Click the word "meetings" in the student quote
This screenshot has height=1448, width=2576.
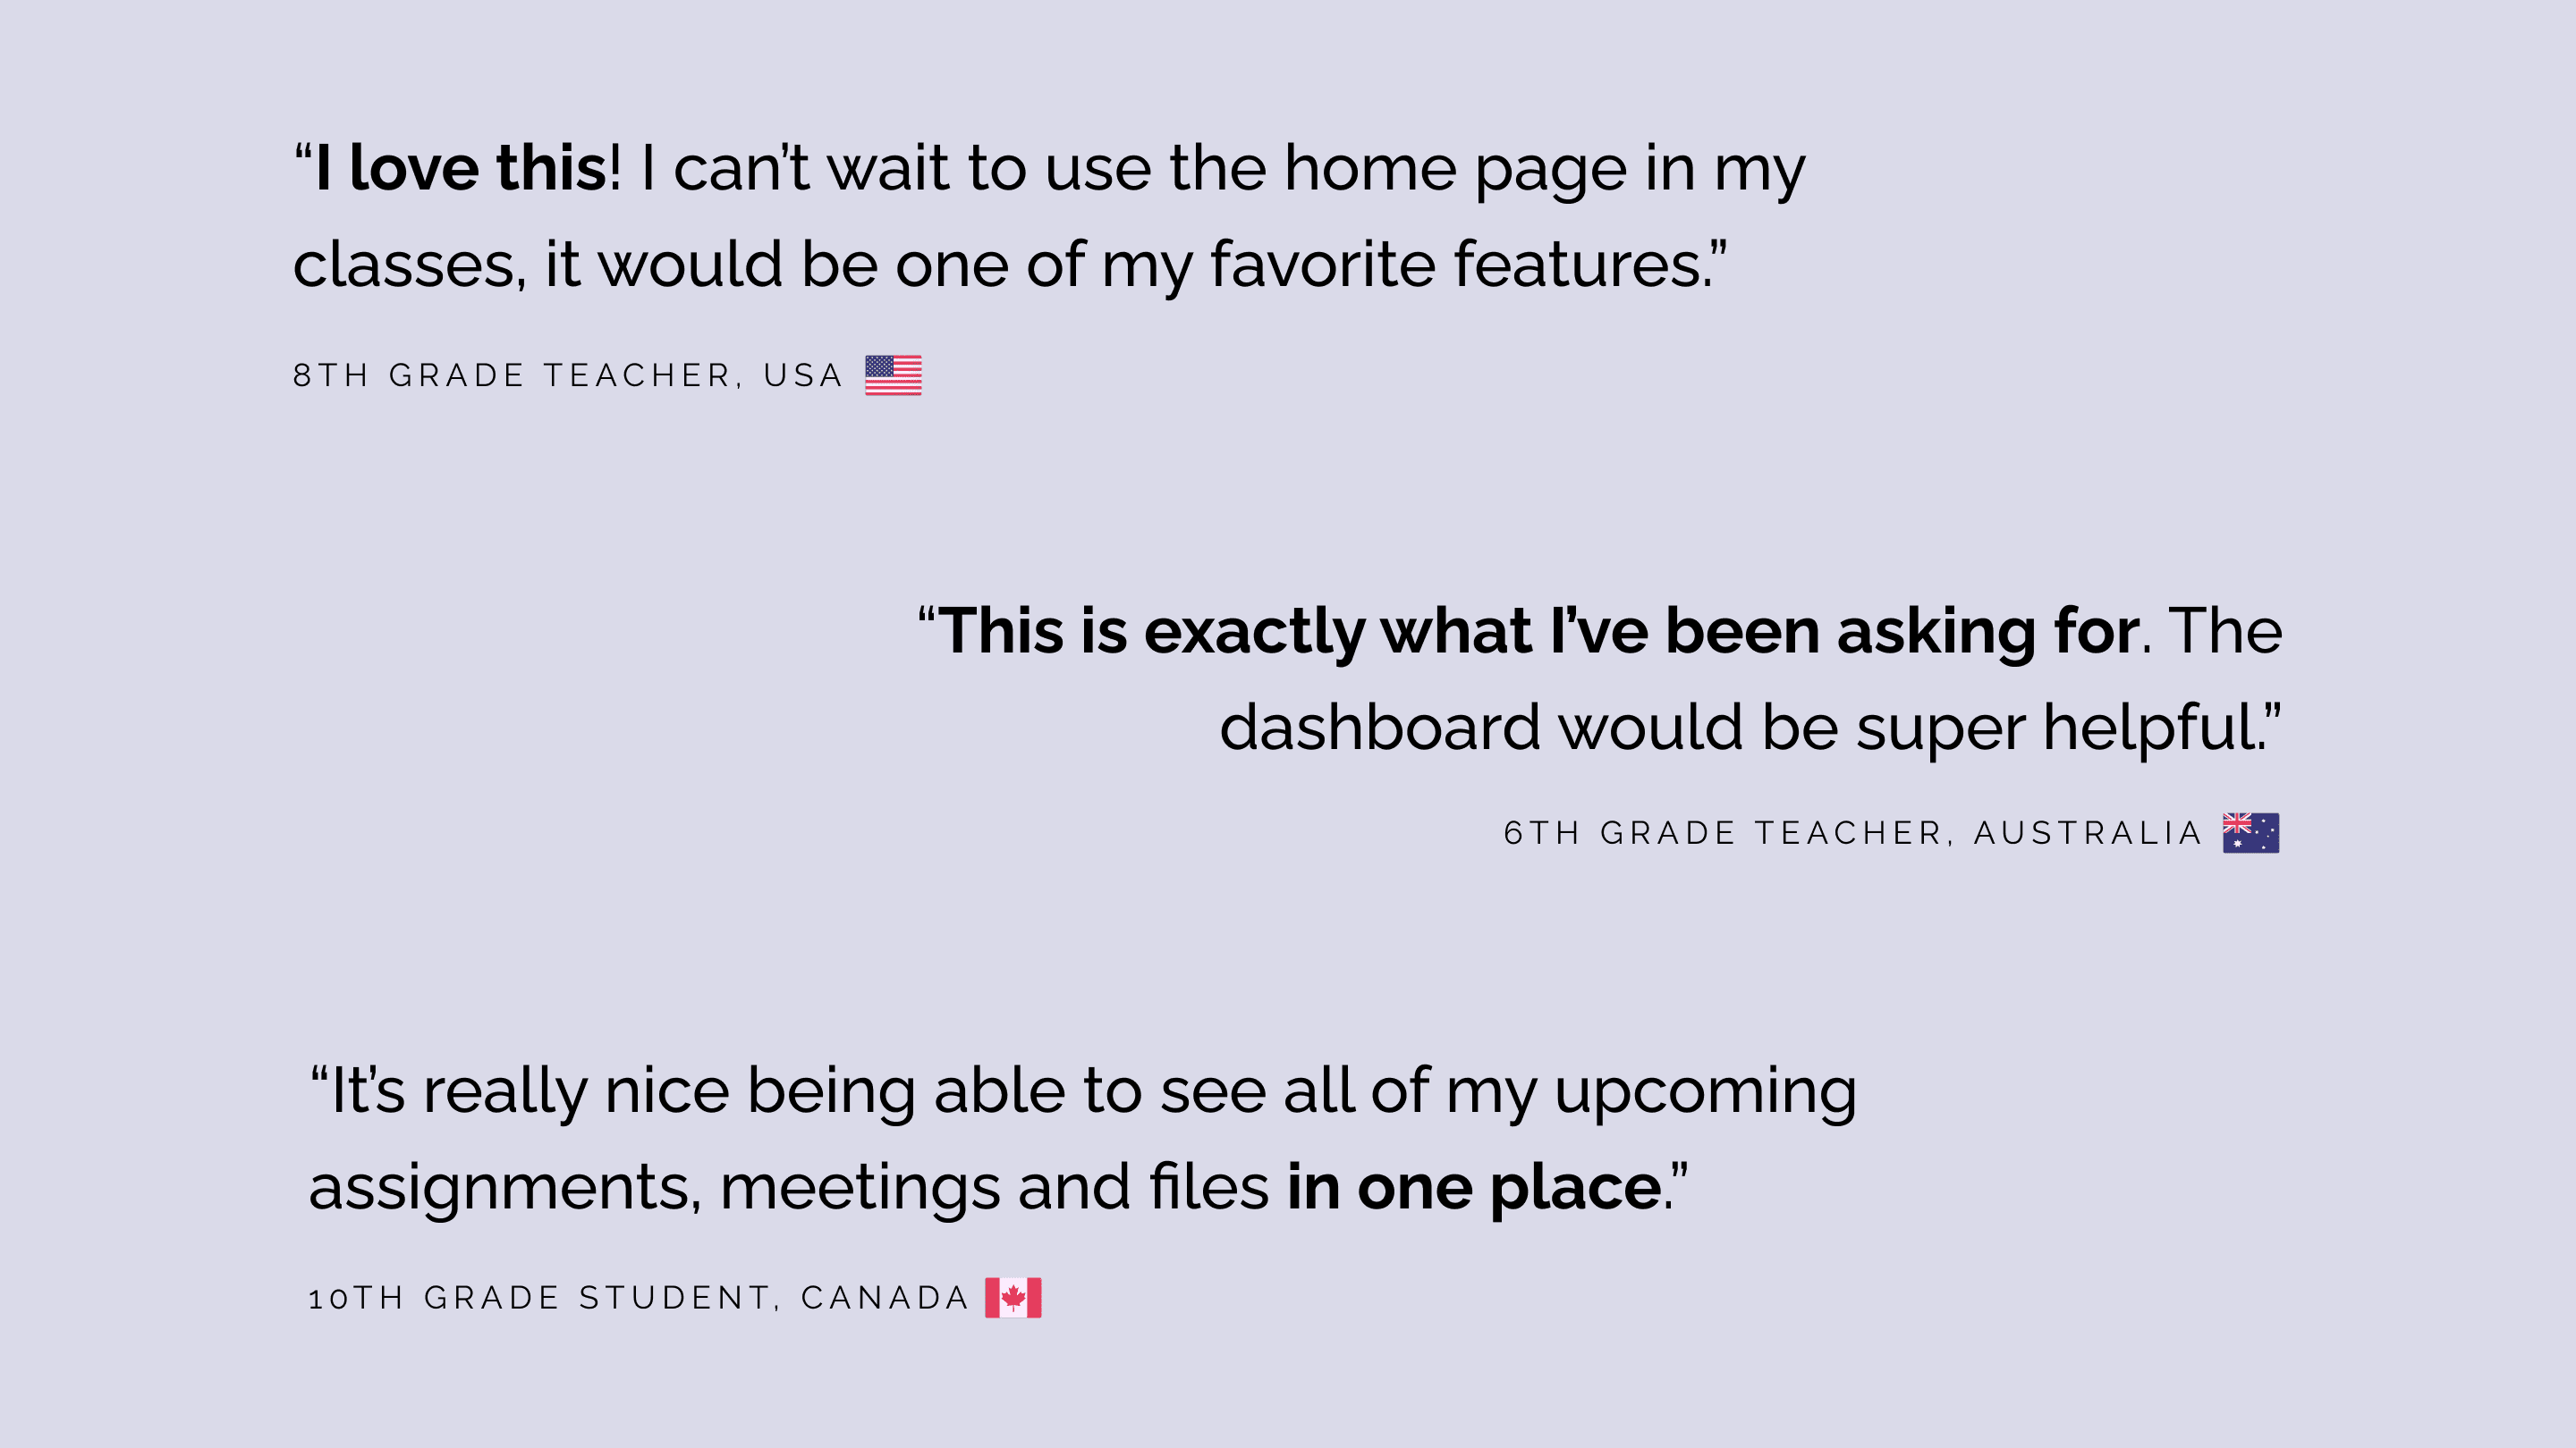[859, 1187]
